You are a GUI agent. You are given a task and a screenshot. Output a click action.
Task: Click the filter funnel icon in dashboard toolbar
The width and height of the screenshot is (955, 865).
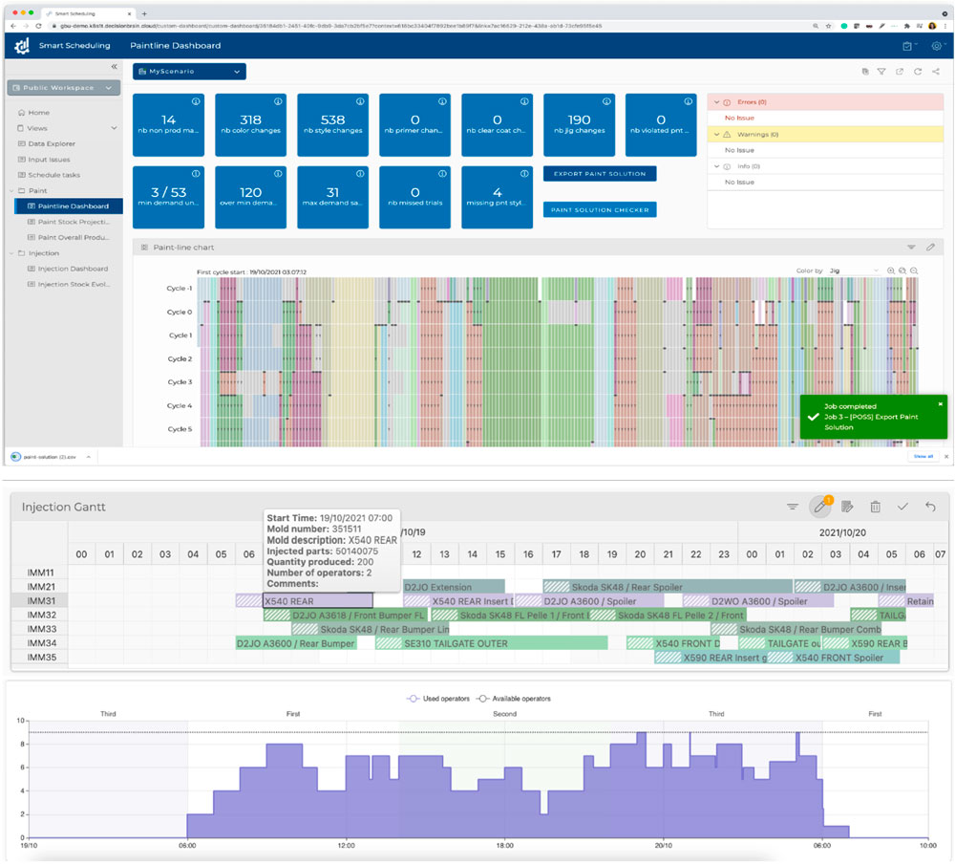(x=881, y=72)
